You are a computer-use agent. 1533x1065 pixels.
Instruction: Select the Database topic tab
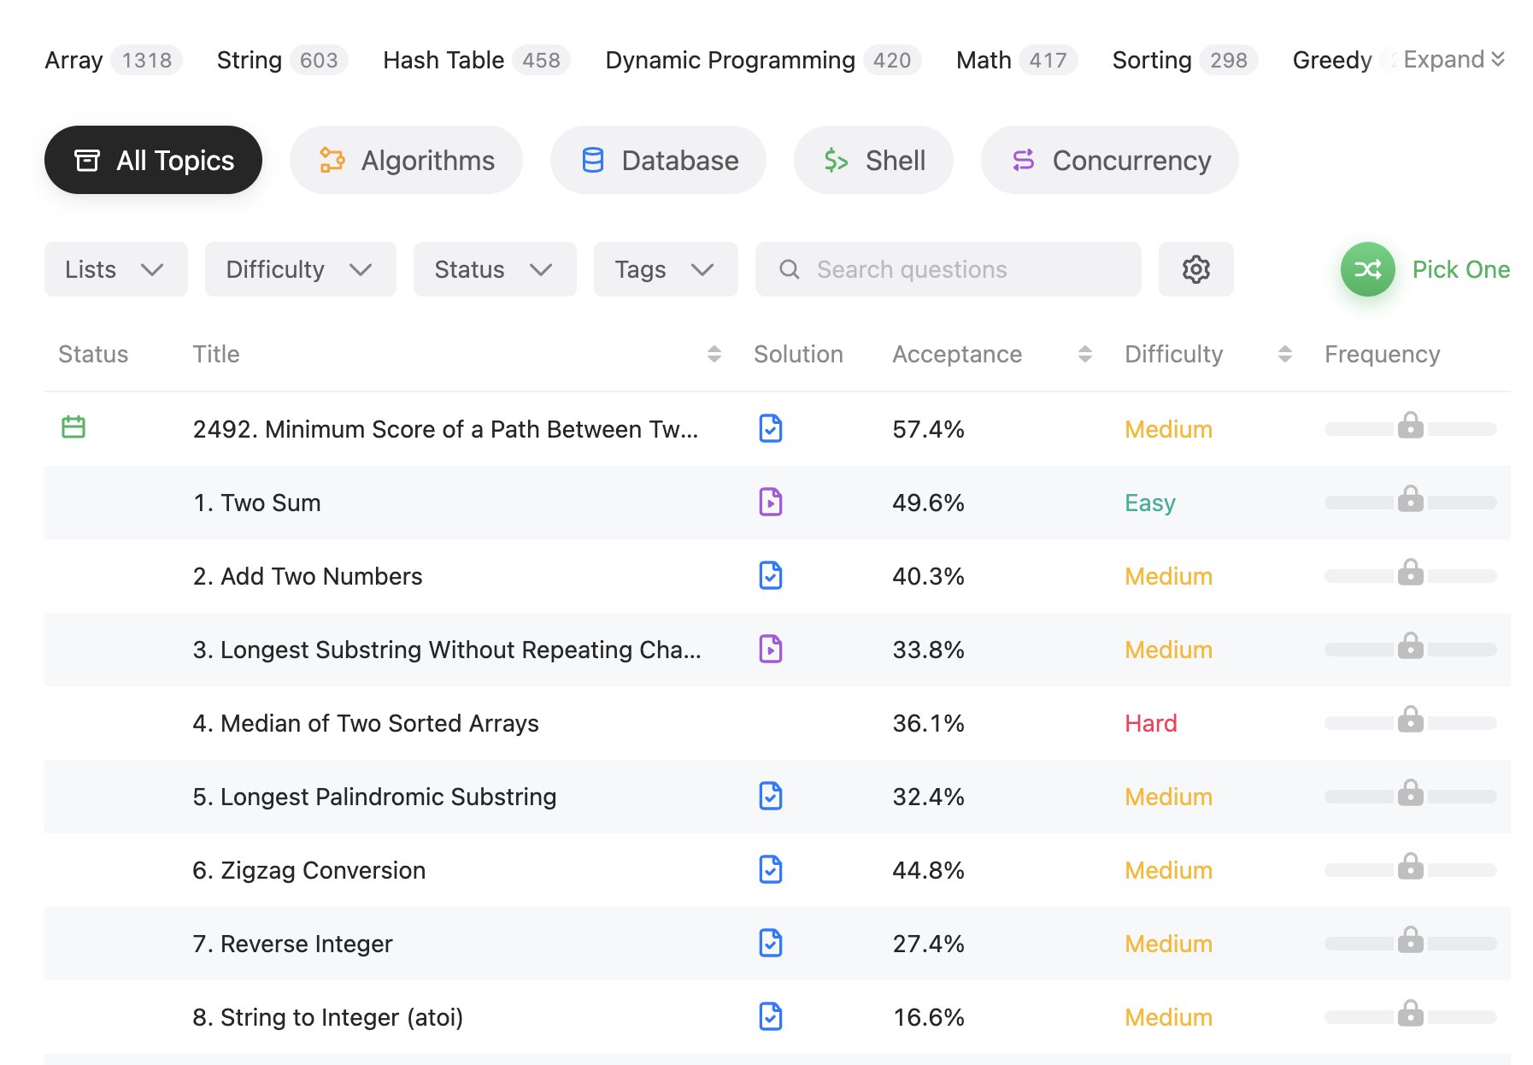click(x=658, y=161)
